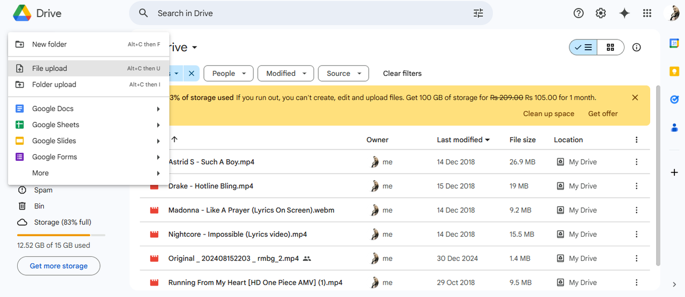Viewport: 685px width, 297px height.
Task: Remove the active filter chip with X
Action: [x=192, y=74]
